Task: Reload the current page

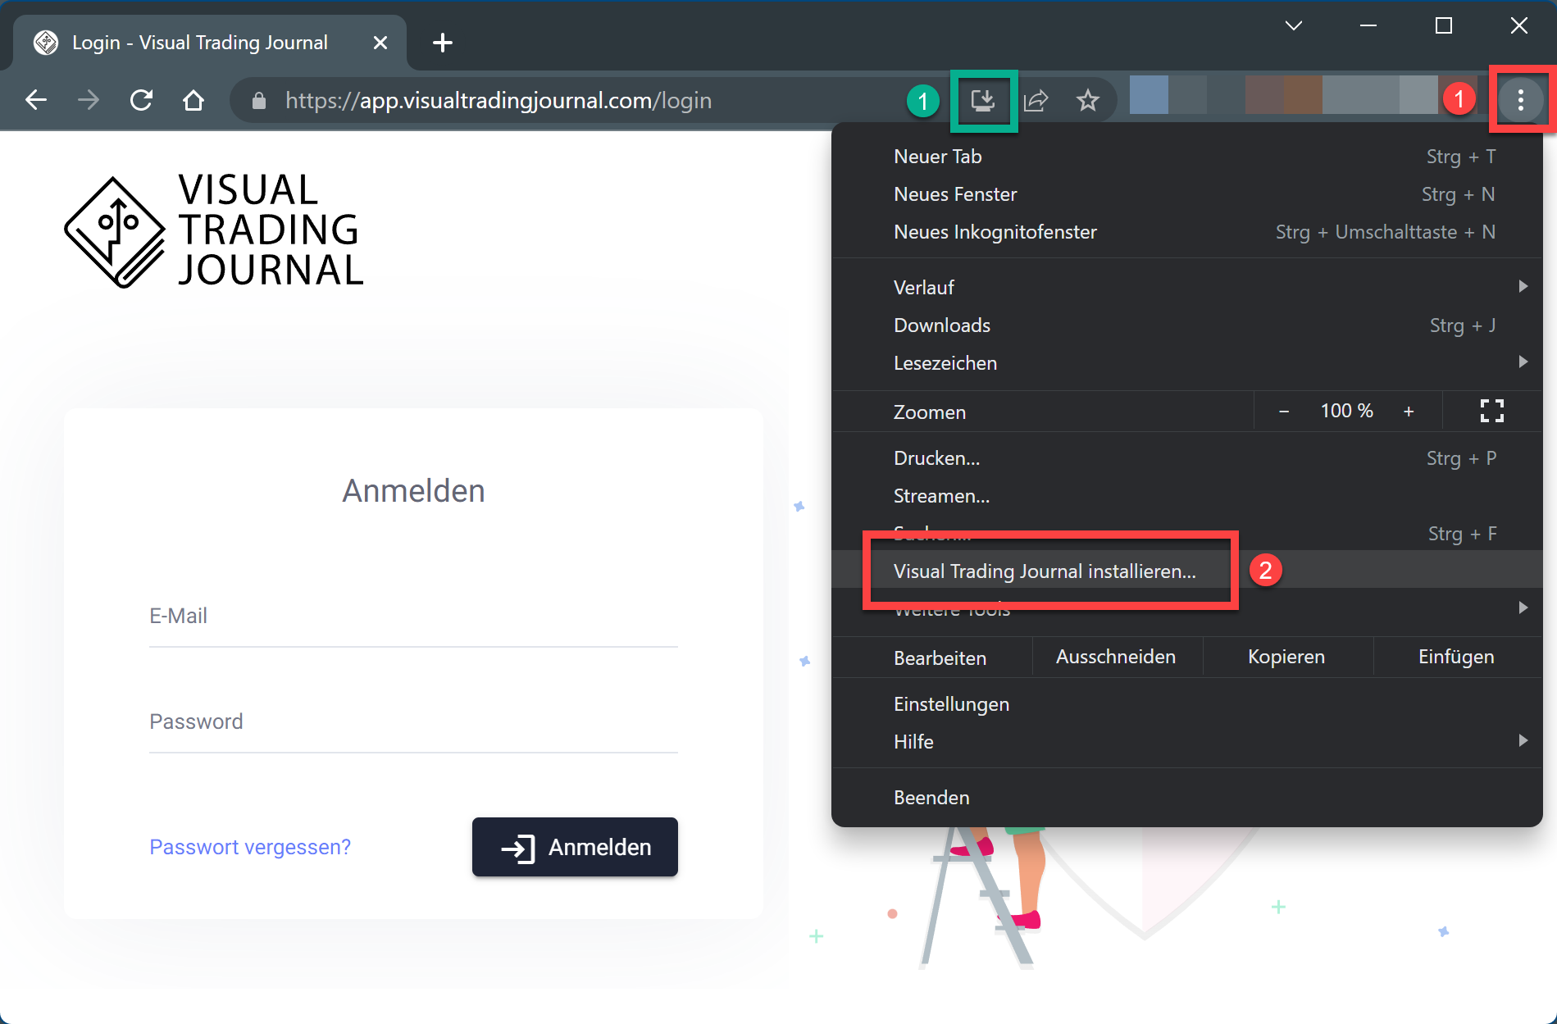Action: [x=141, y=100]
